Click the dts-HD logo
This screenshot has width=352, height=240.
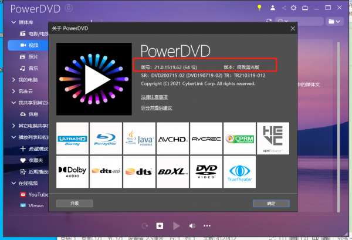[x=106, y=172]
